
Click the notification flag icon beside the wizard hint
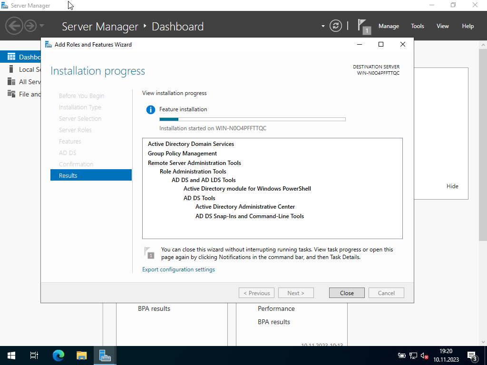point(149,253)
